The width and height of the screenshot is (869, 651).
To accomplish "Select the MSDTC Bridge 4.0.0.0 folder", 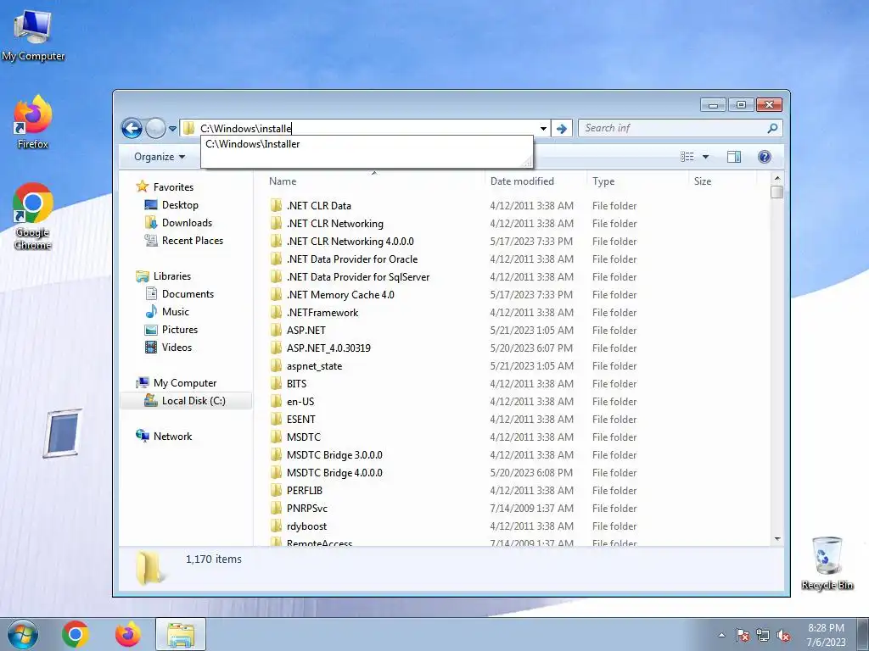I will click(x=334, y=473).
